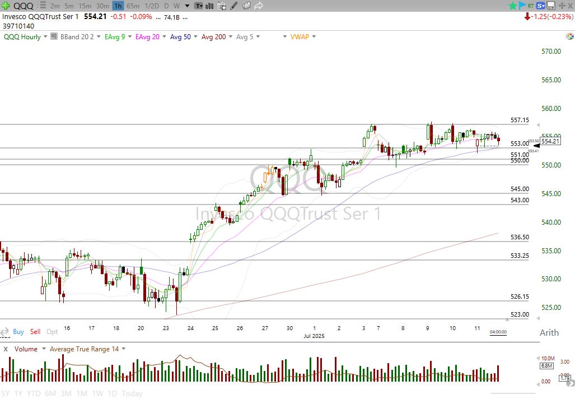Click the Sell button
This screenshot has height=399, width=575.
point(35,332)
